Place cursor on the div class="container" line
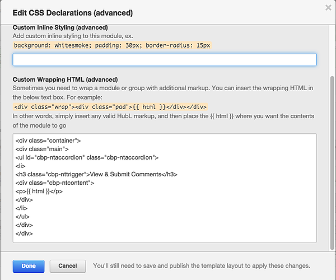This screenshot has width=336, height=280. [x=49, y=141]
